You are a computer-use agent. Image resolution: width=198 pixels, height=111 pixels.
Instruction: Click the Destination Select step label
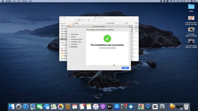76,39
